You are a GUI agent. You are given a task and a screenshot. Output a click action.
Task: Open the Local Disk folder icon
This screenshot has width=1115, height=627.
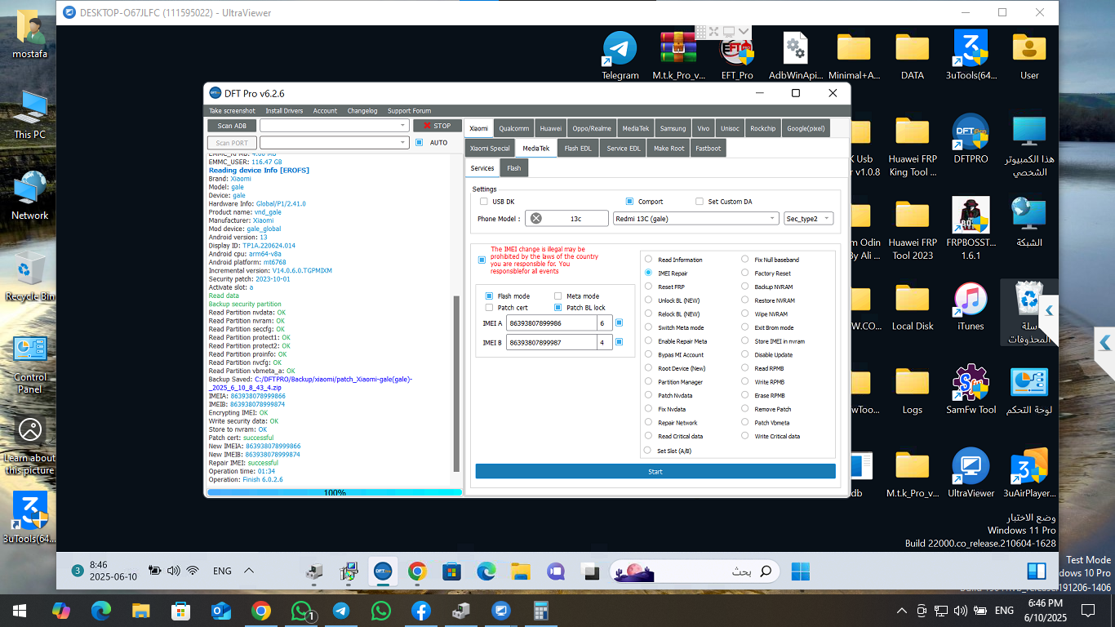(913, 307)
